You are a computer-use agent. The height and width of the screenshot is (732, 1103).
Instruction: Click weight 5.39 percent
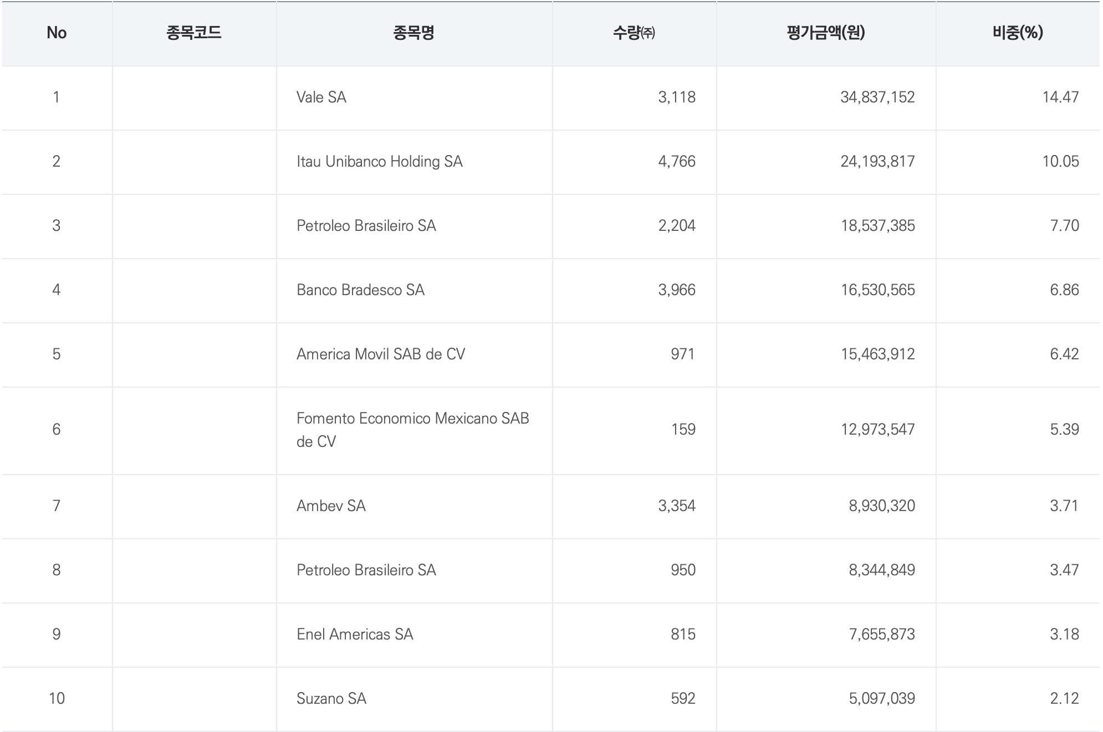(1064, 430)
